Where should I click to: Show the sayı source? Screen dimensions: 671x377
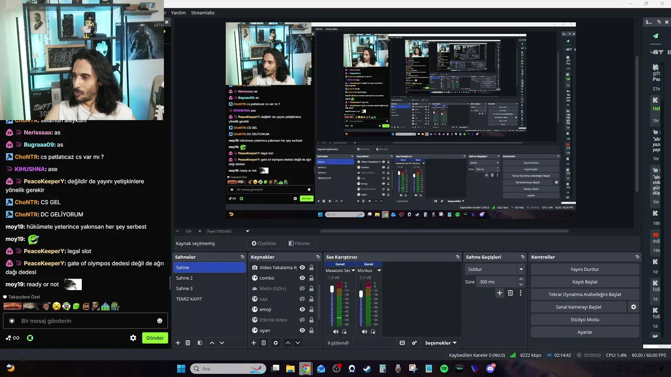pos(302,299)
